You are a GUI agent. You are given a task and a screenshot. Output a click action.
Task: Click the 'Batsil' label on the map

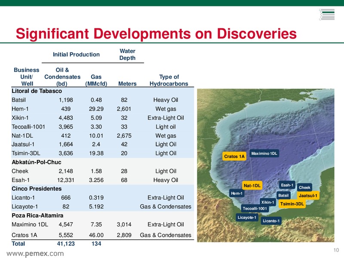click(283, 195)
